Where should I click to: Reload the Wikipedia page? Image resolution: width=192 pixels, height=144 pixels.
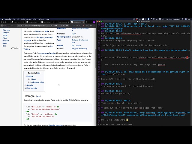[x=8, y=25]
